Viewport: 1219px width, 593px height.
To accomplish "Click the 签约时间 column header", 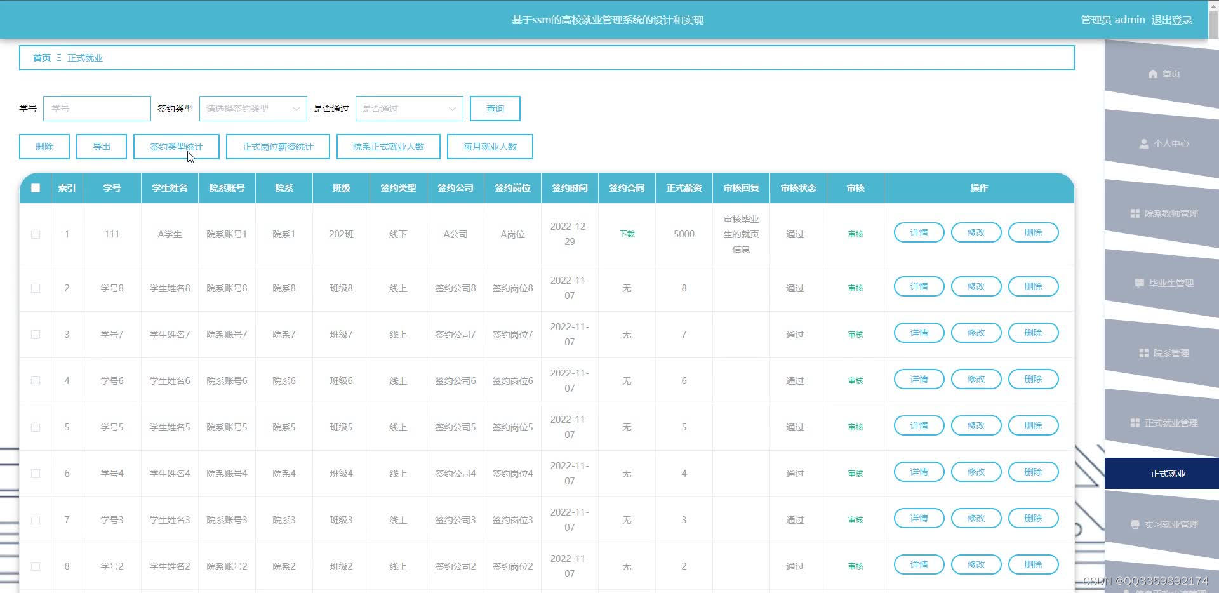I will coord(570,188).
